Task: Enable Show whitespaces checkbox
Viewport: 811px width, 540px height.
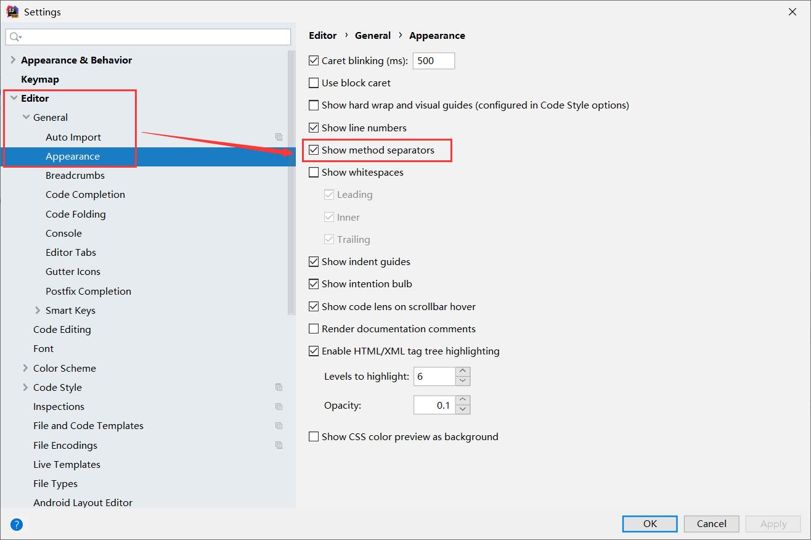Action: click(x=314, y=172)
